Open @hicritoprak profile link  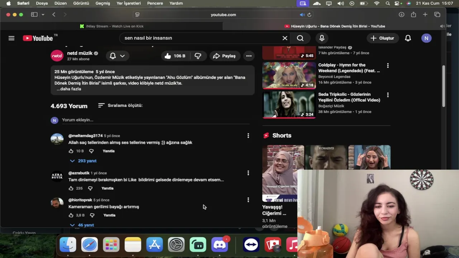pos(80,200)
